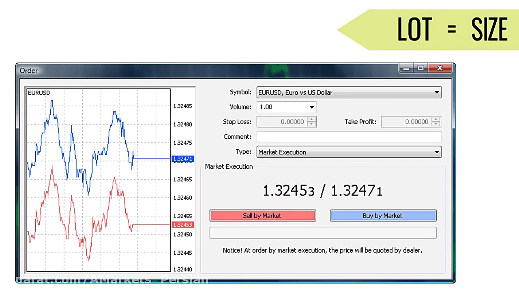Minimize the Order window
Viewport: 519px width, 292px height.
click(x=406, y=68)
